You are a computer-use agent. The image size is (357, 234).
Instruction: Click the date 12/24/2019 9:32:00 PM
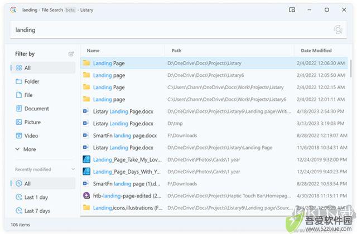322,160
